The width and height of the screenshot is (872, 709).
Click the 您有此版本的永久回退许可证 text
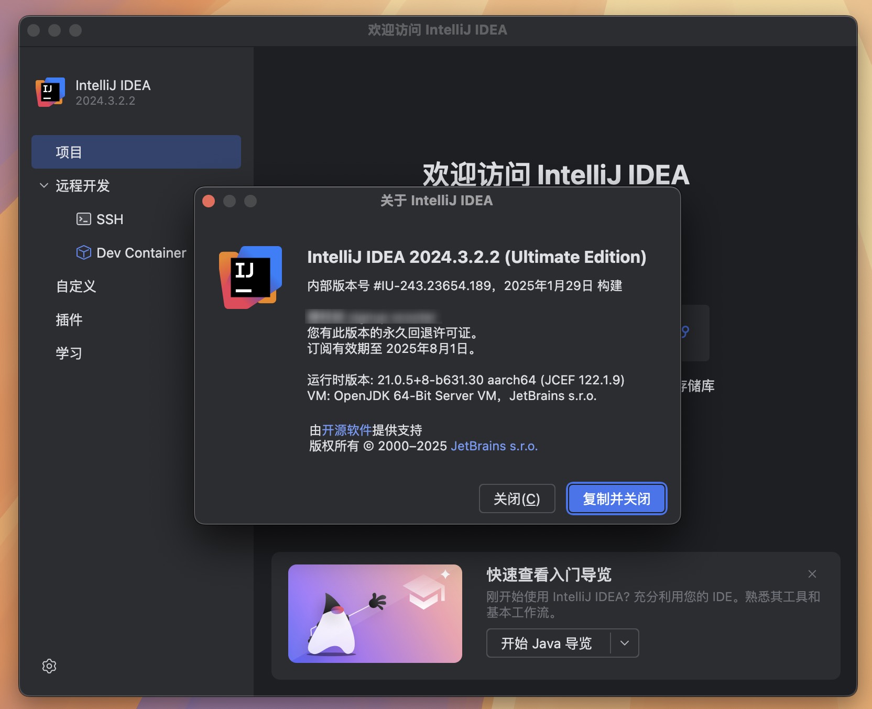coord(392,333)
